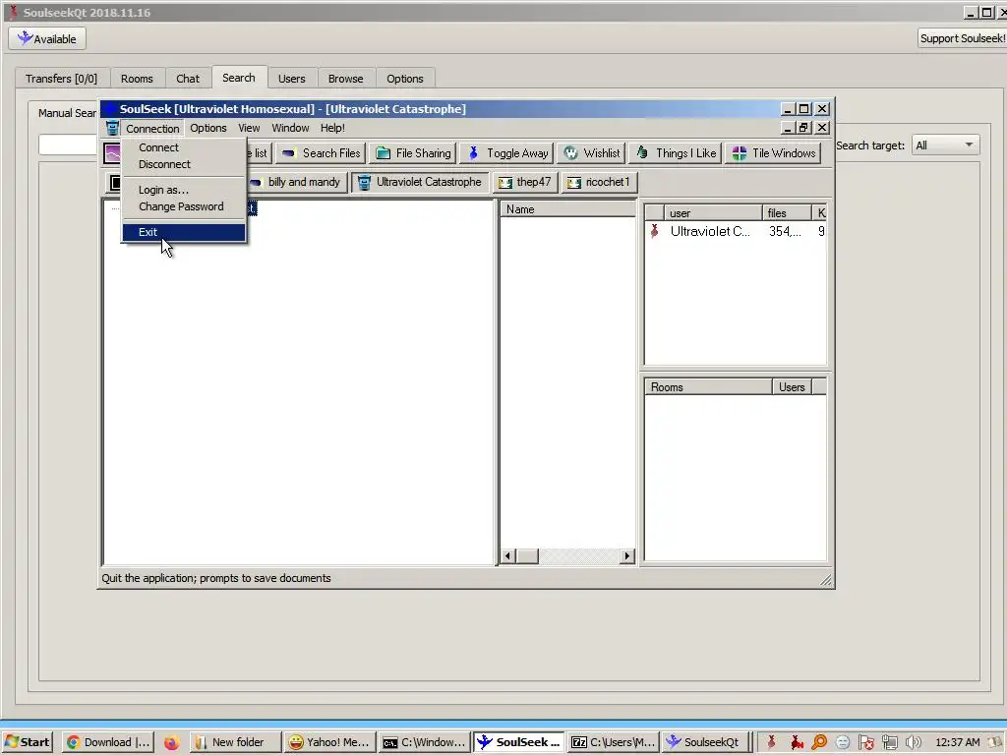Click Exit in Connection menu

coord(184,232)
